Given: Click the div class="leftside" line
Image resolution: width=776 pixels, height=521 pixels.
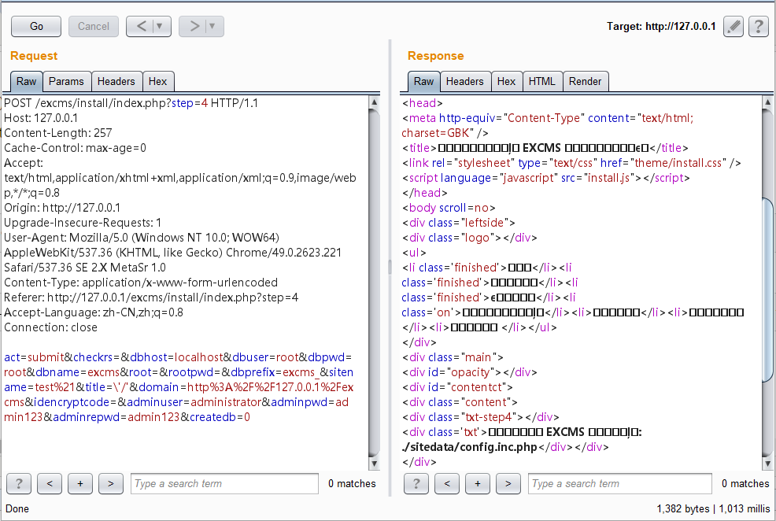Looking at the screenshot, I should [x=459, y=222].
